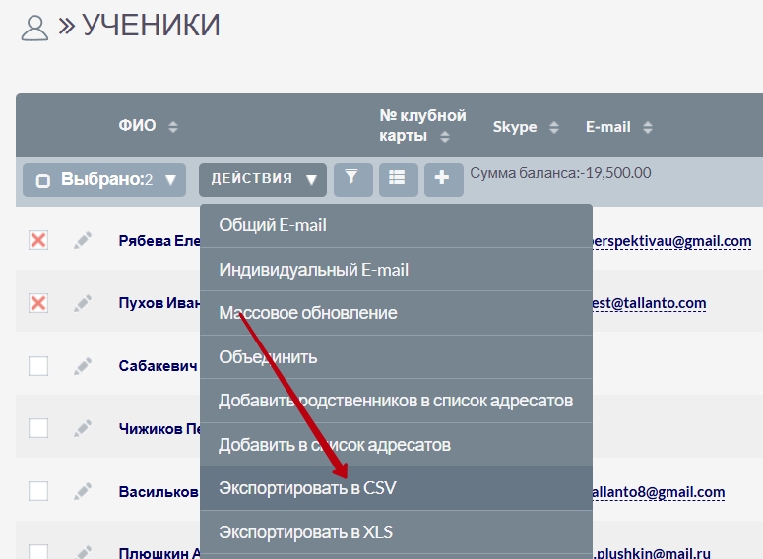Select the Чижиков row checkbox

[x=38, y=429]
